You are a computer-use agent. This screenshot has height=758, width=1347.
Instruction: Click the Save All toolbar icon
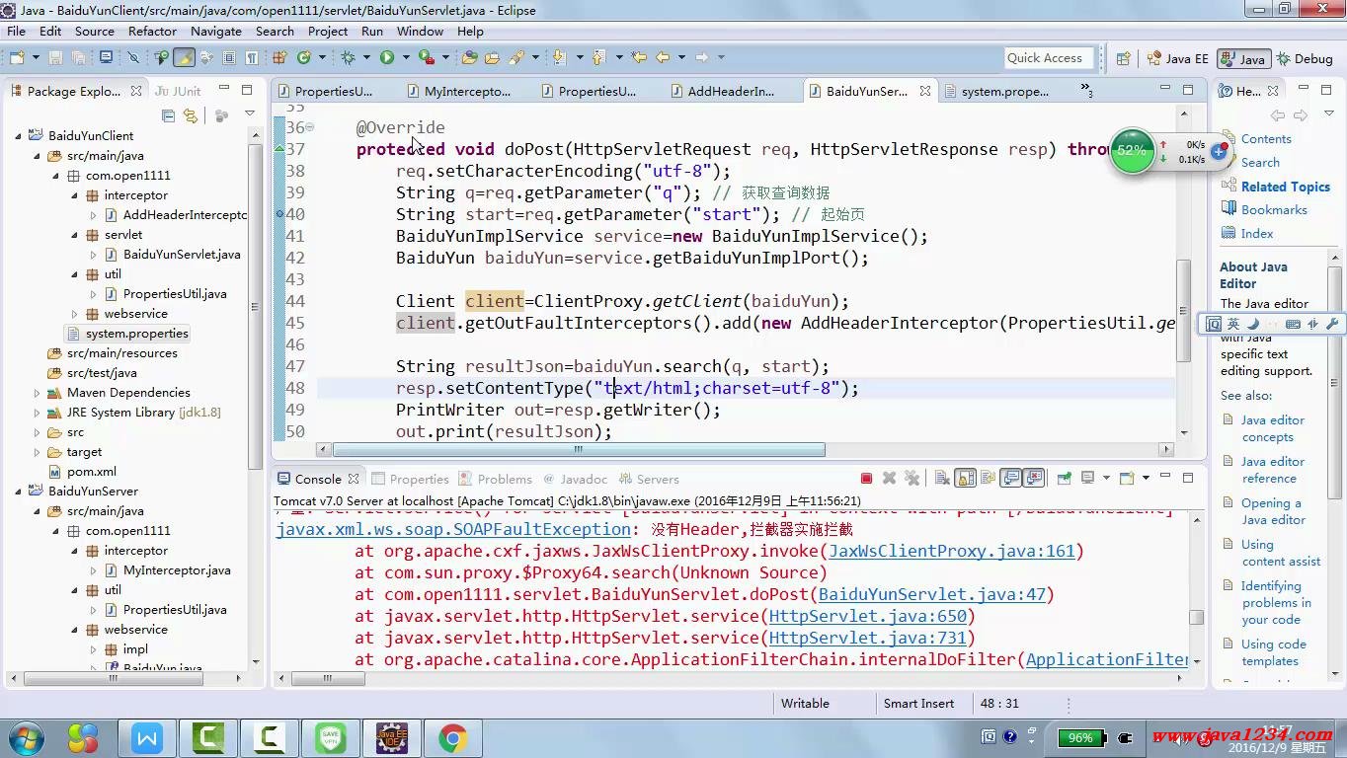(x=79, y=58)
